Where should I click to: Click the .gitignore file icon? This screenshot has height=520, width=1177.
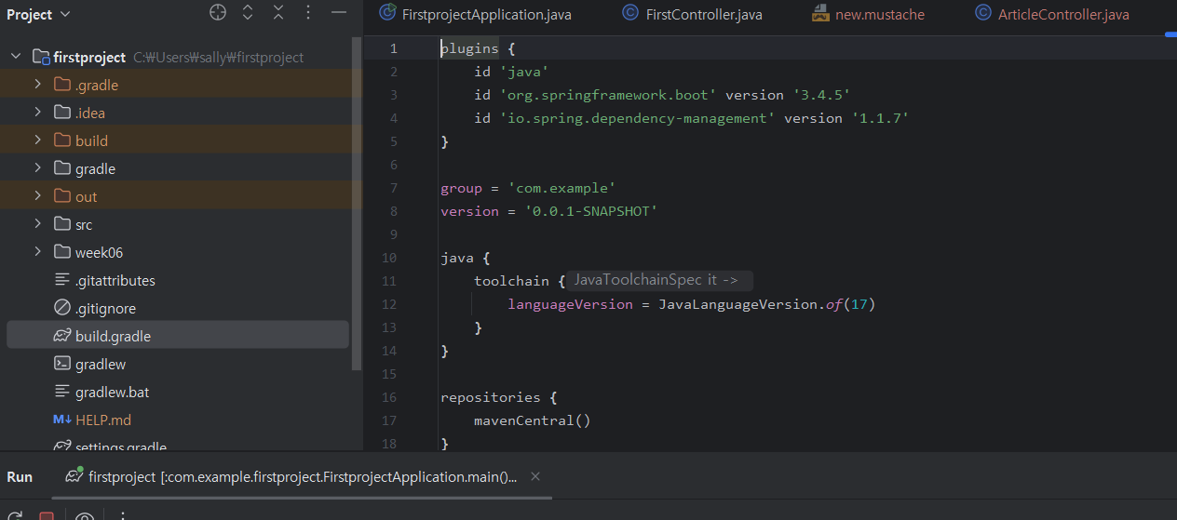[x=62, y=308]
